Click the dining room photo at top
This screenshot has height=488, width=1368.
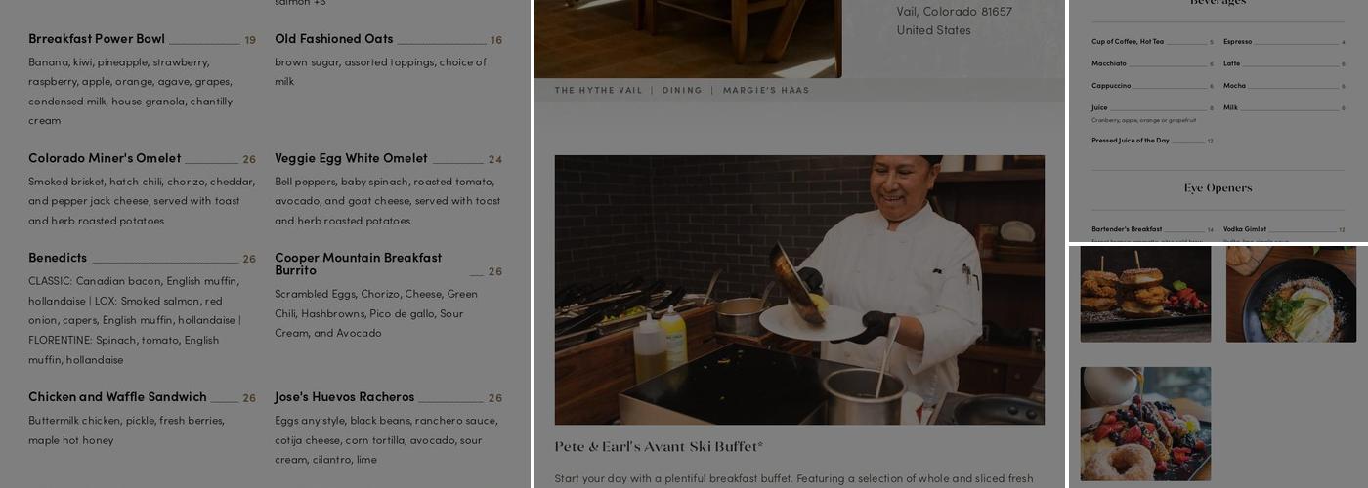[688, 37]
